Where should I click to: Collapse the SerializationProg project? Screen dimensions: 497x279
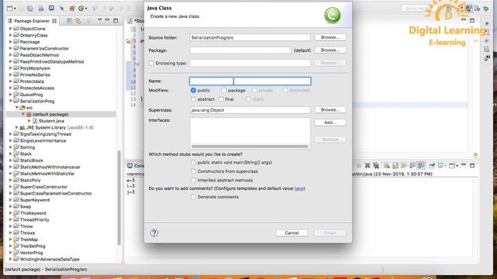[x=10, y=102]
